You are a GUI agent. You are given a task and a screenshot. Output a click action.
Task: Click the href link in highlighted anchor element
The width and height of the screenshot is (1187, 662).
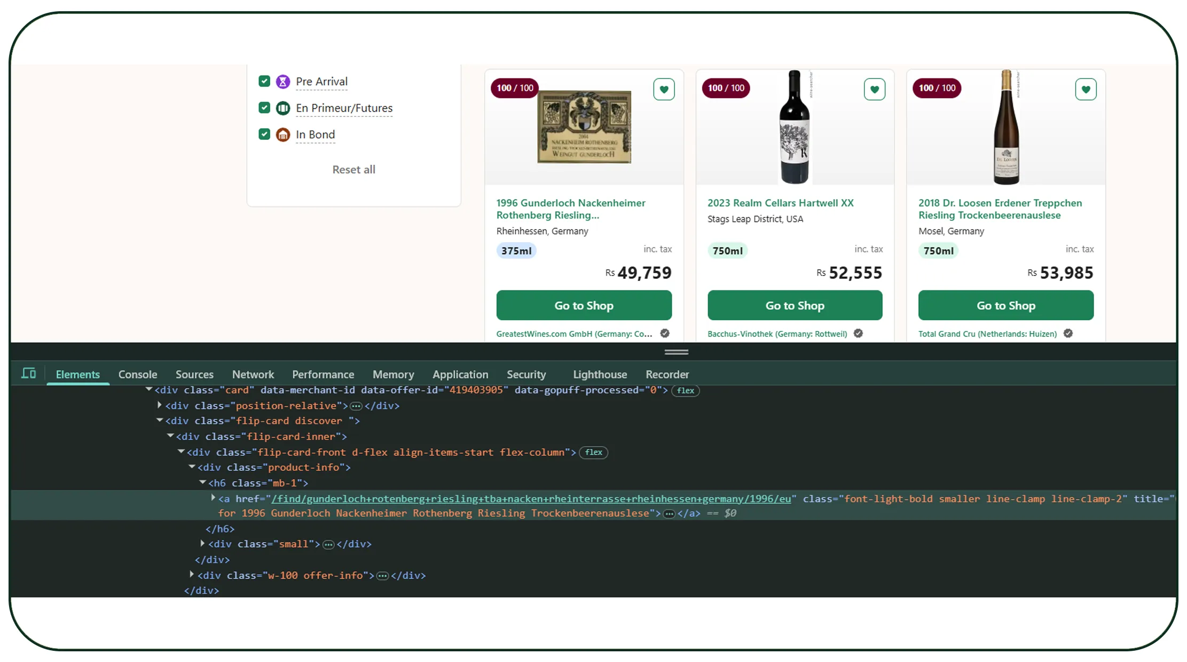tap(531, 499)
